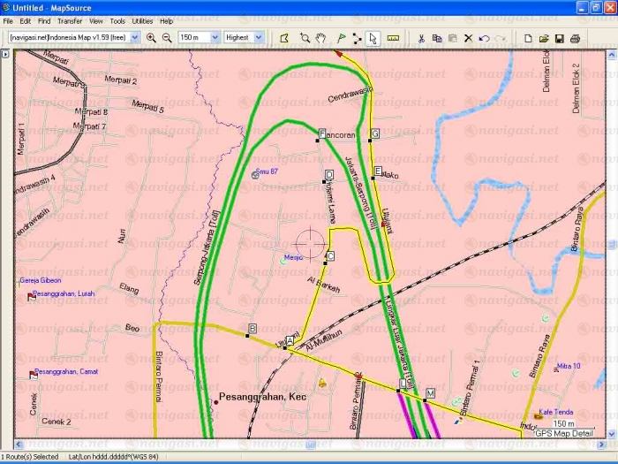The height and width of the screenshot is (464, 618).
Task: Expand the collapsed left side panel
Action: tap(5, 54)
